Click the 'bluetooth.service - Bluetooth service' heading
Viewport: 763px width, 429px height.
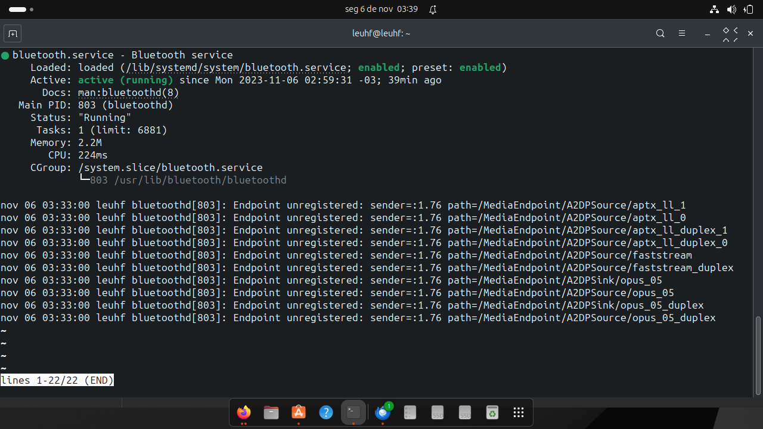(123, 55)
